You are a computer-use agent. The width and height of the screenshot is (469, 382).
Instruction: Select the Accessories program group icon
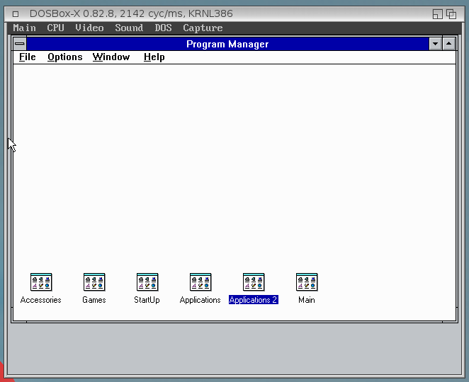(x=41, y=282)
